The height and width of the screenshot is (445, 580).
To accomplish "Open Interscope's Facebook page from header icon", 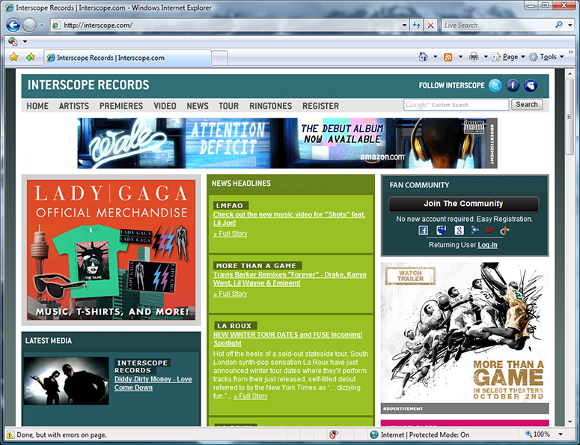I will tap(513, 85).
